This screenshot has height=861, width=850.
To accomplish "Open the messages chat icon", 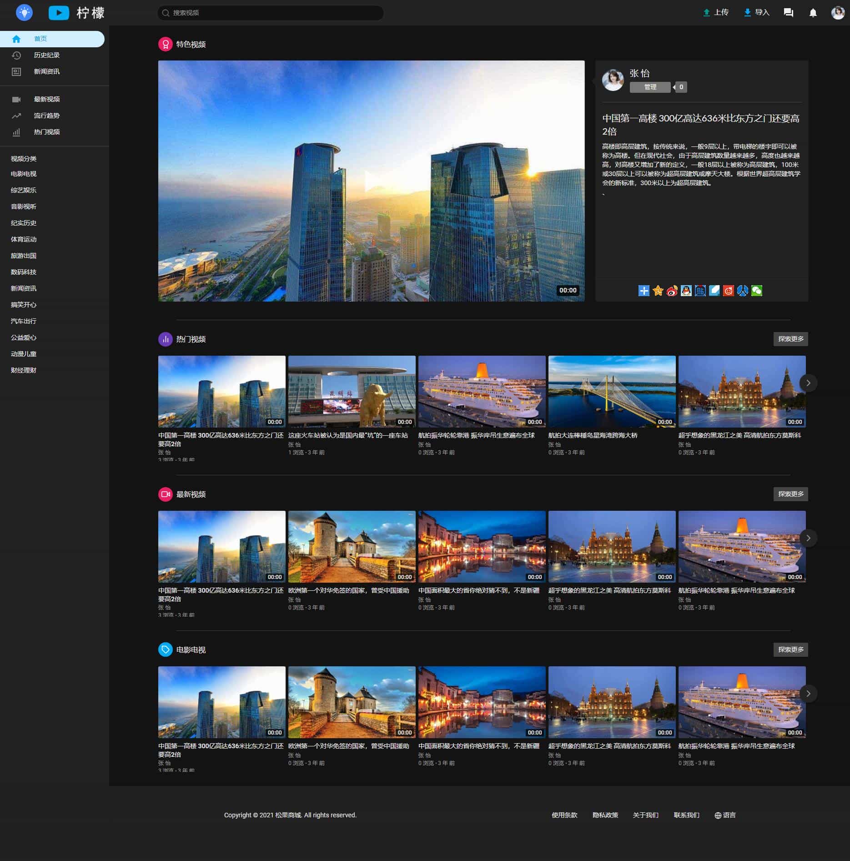I will point(788,13).
